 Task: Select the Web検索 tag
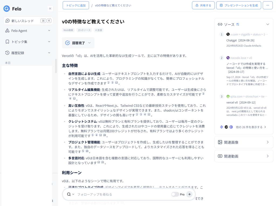click(x=68, y=30)
